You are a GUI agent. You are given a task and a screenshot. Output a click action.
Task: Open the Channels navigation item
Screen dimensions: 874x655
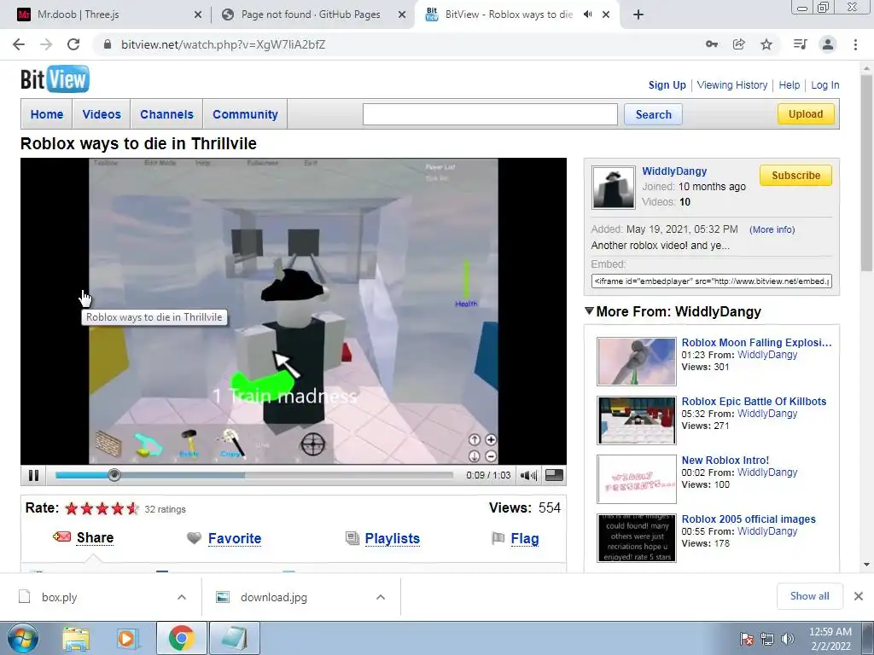[x=166, y=114]
